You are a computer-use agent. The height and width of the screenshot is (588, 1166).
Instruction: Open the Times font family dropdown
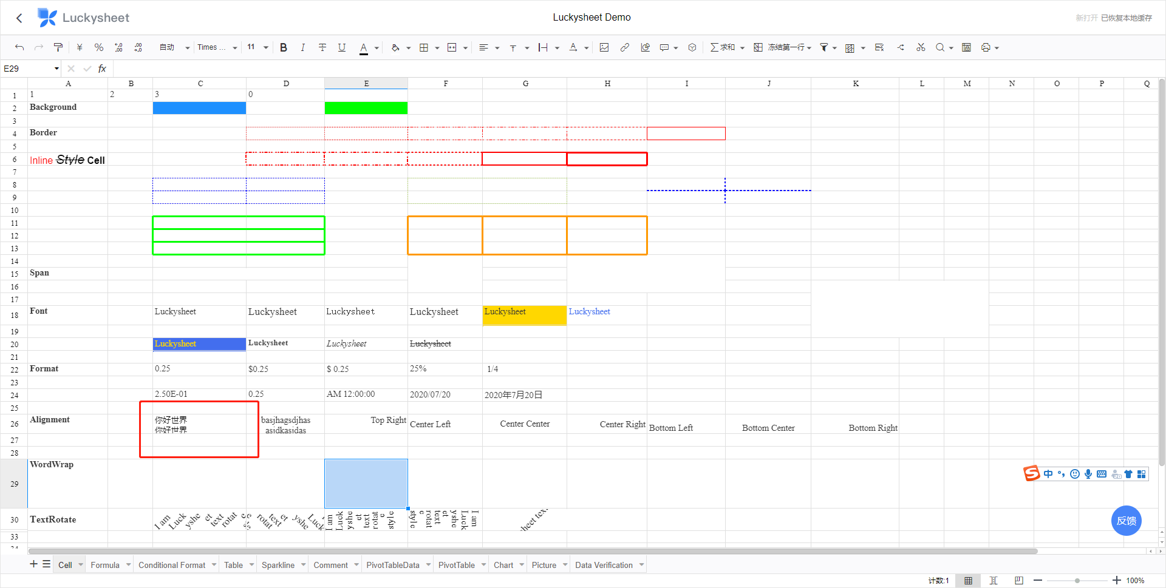point(217,47)
